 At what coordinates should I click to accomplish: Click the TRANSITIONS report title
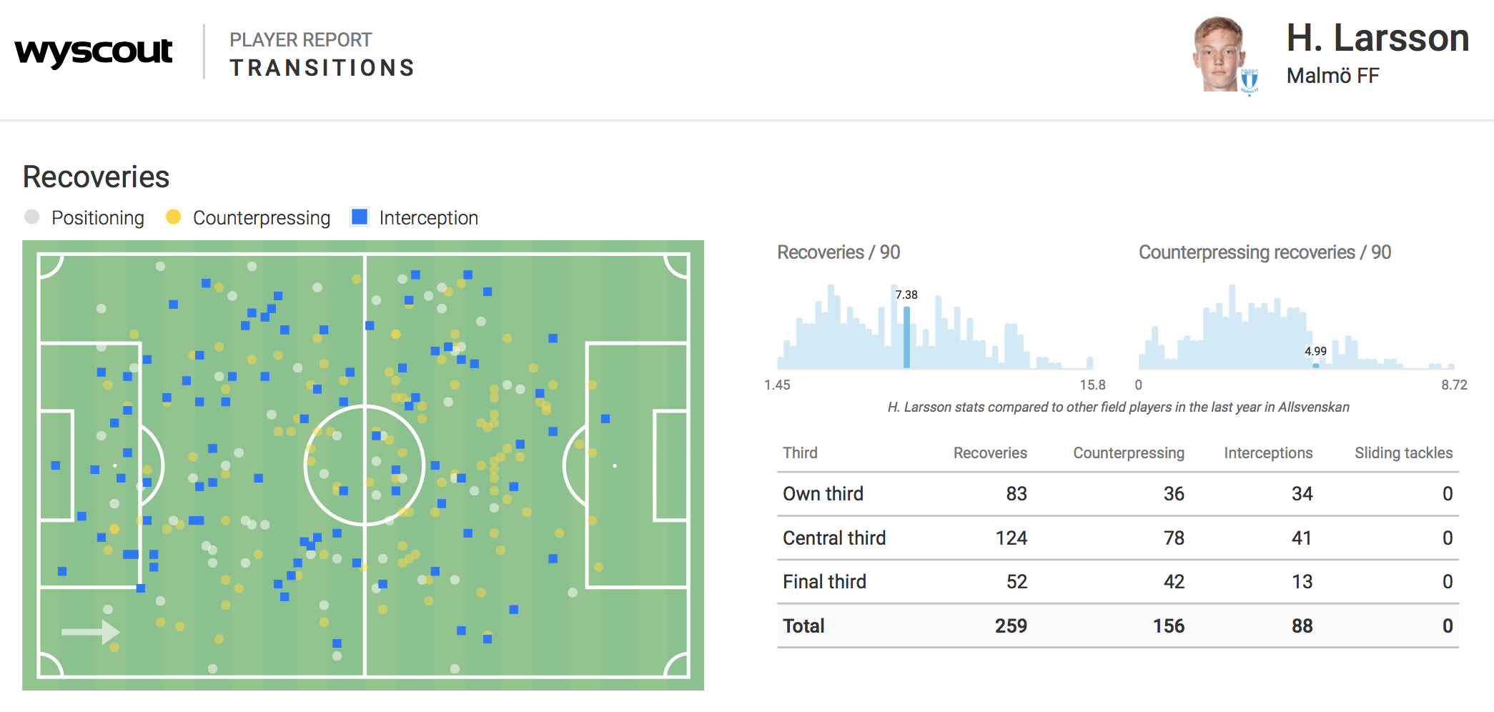[x=322, y=68]
